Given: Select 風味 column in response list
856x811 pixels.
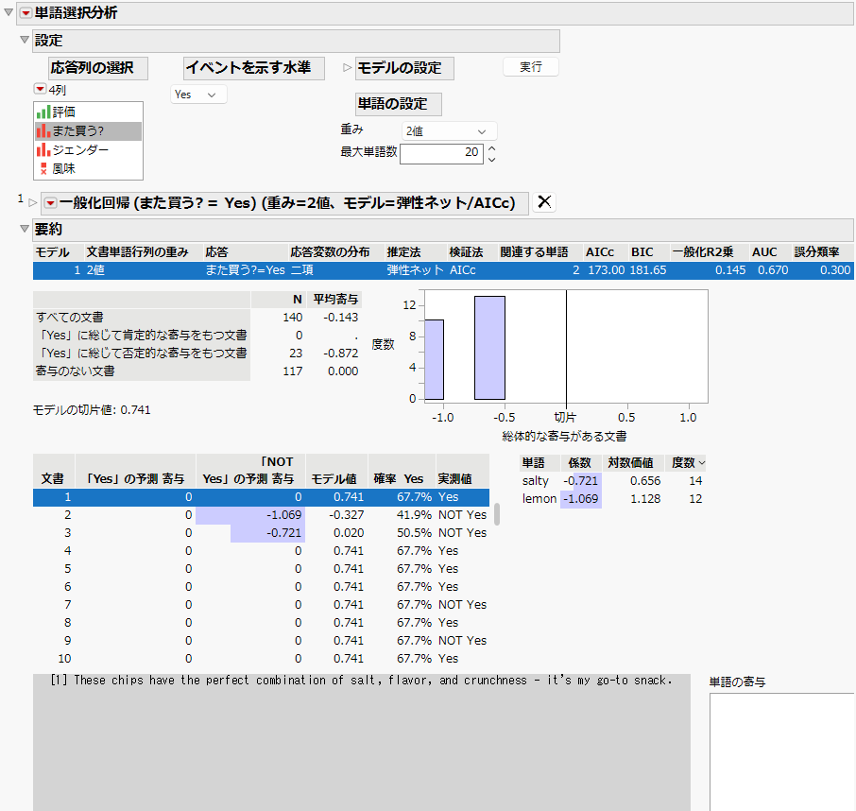Looking at the screenshot, I should point(88,169).
